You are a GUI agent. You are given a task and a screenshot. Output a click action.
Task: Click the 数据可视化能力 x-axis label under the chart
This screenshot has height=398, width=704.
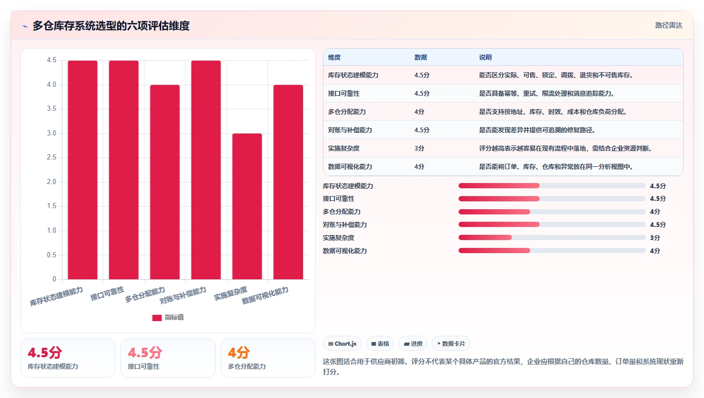[265, 295]
